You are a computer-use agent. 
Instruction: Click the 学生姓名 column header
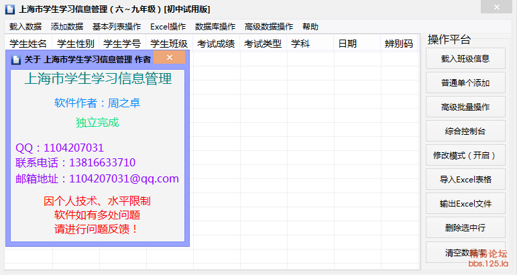coord(28,44)
